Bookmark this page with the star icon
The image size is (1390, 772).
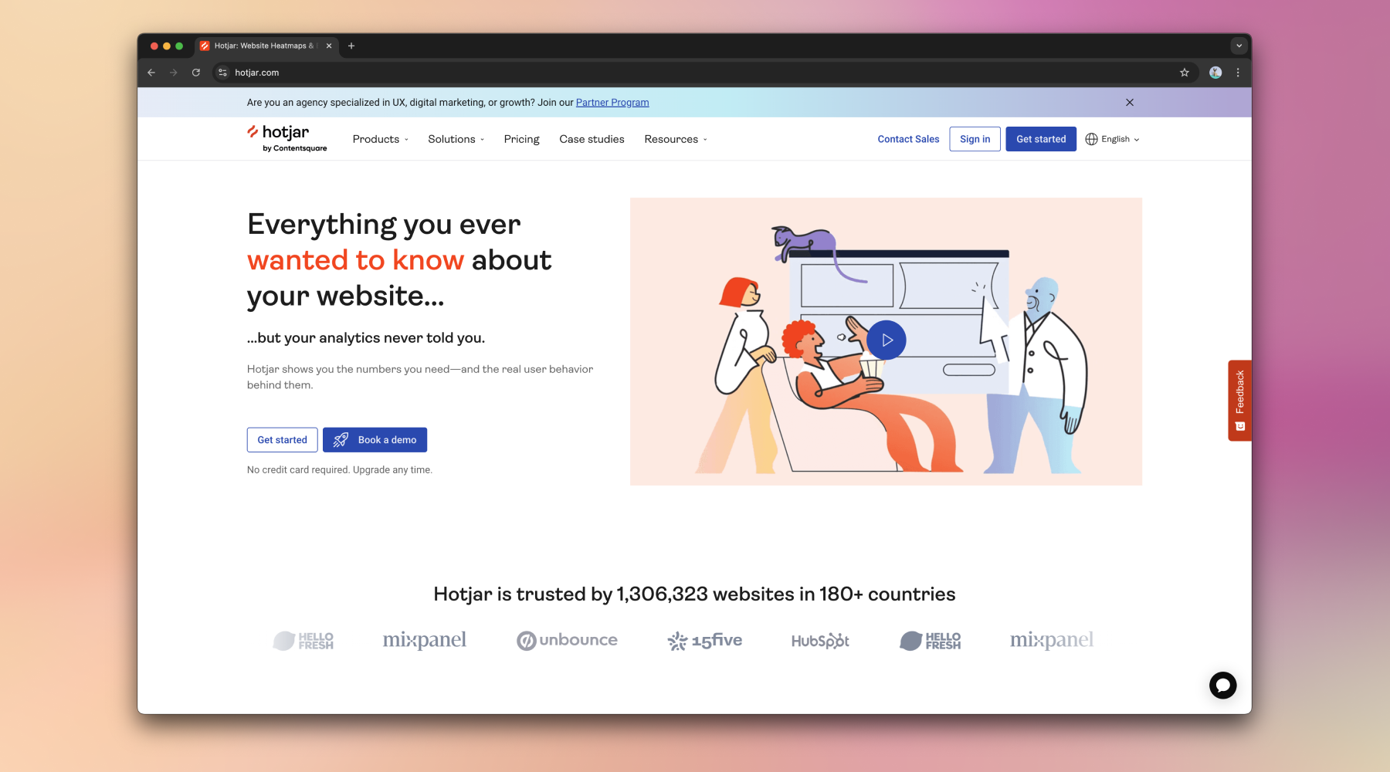1185,73
